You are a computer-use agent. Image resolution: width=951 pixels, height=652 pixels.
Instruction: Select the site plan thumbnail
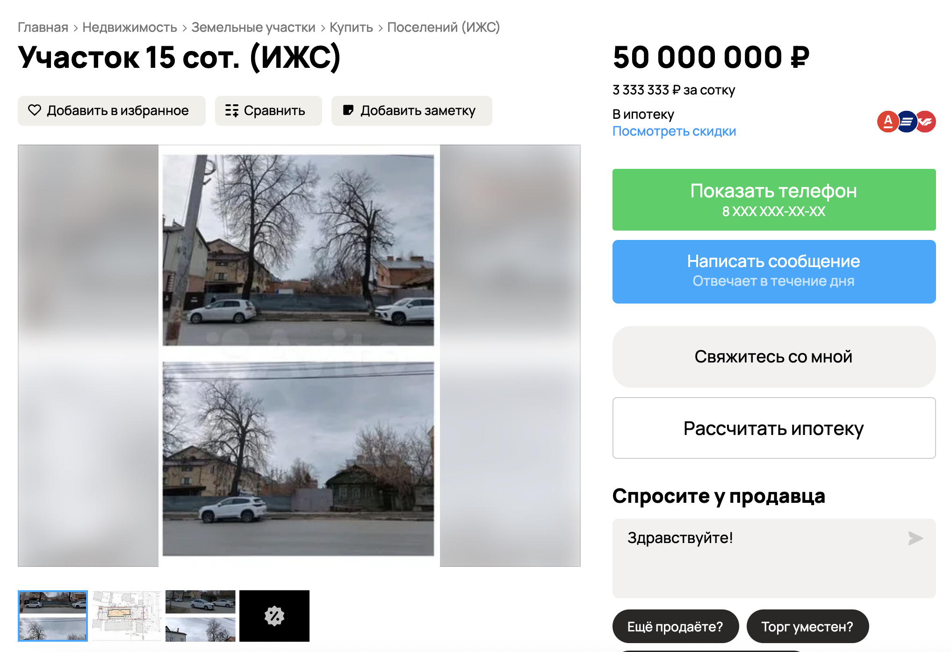click(x=127, y=616)
